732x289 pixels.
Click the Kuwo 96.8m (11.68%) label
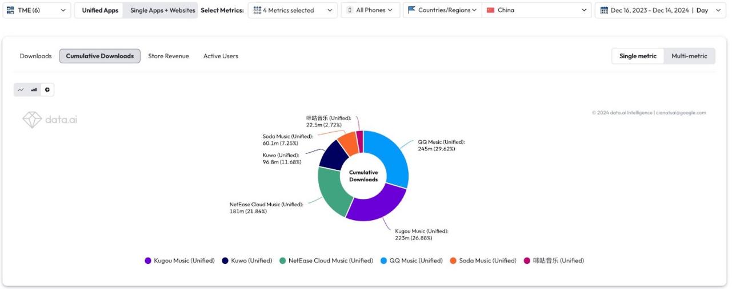tap(282, 158)
